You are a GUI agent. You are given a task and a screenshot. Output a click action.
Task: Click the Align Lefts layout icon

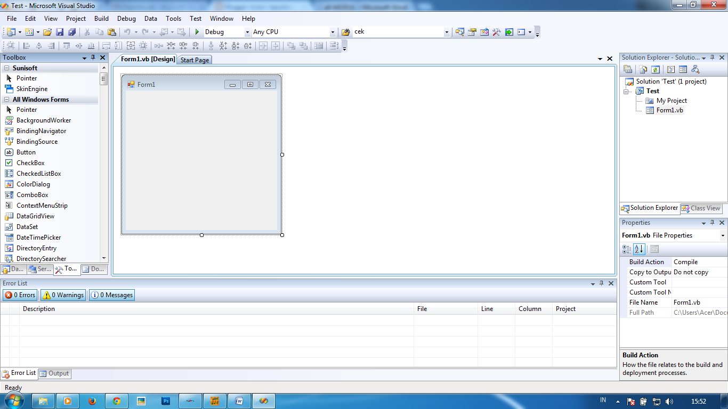(x=27, y=46)
